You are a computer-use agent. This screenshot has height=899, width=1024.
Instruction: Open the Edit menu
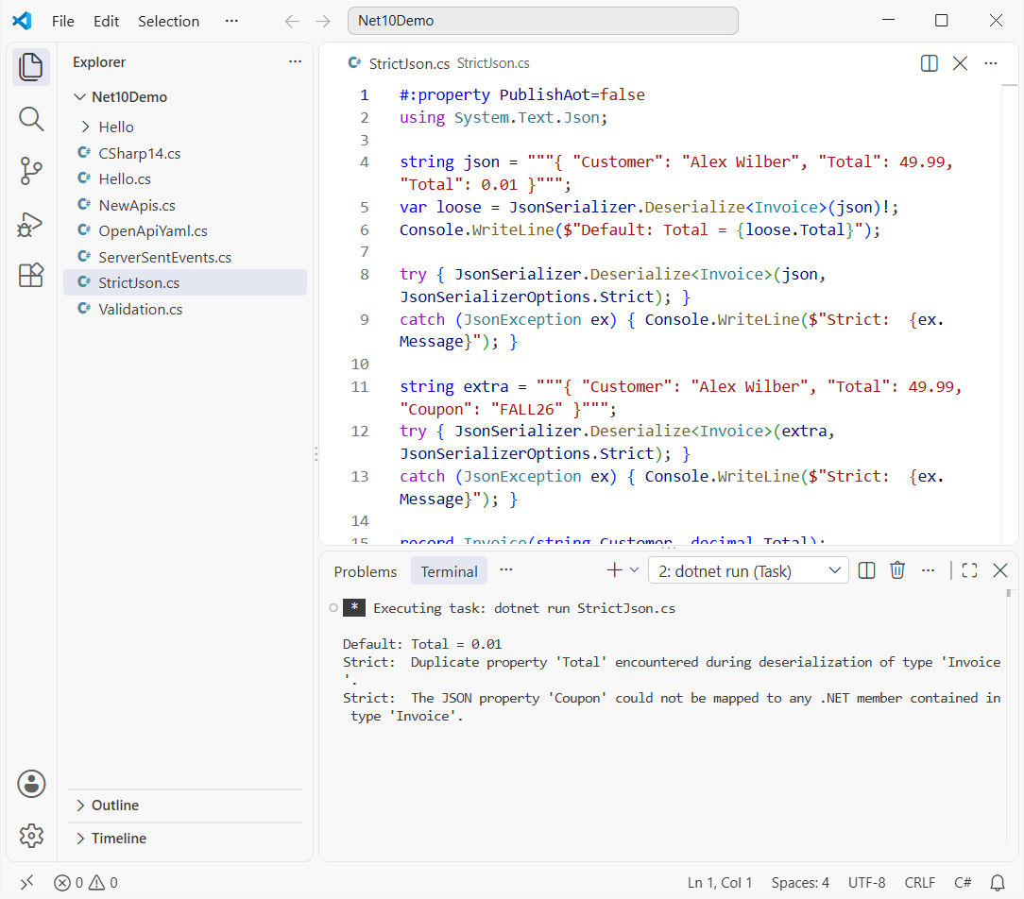(106, 21)
